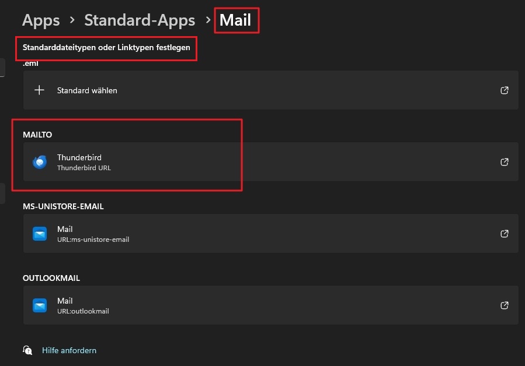525x366 pixels.
Task: Click the help chat icon
Action: pos(27,350)
